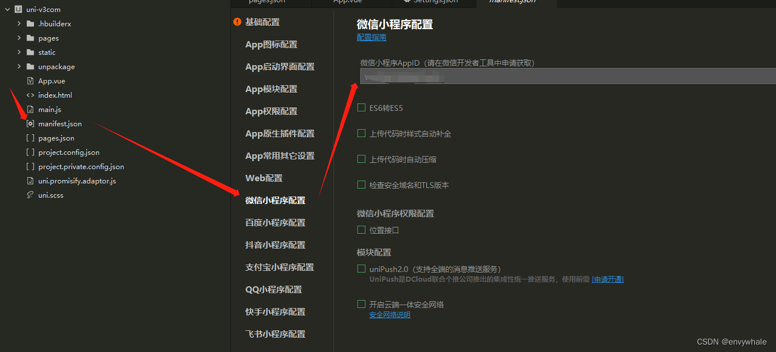Click the [申请开通] link

[x=607, y=279]
